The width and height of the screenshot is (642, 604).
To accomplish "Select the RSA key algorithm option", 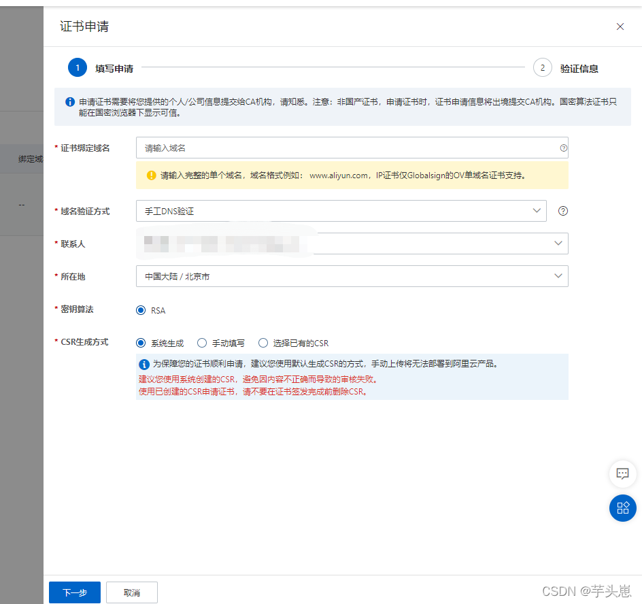I will click(141, 310).
